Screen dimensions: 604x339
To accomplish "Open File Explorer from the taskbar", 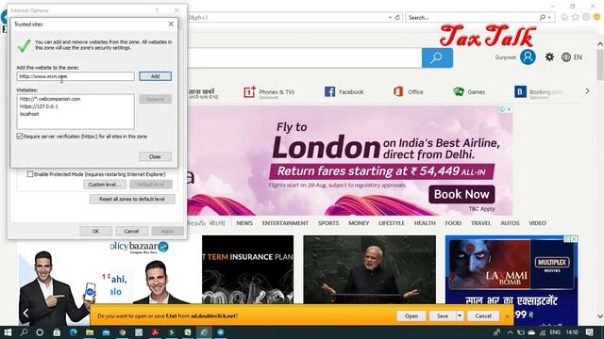I will (90, 332).
